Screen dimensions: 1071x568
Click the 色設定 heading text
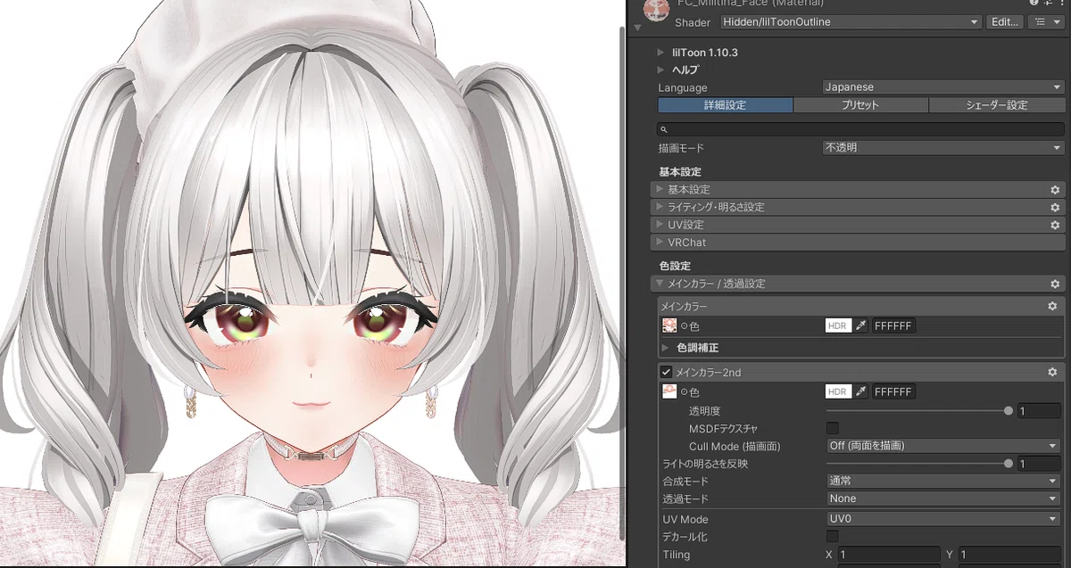tap(675, 266)
